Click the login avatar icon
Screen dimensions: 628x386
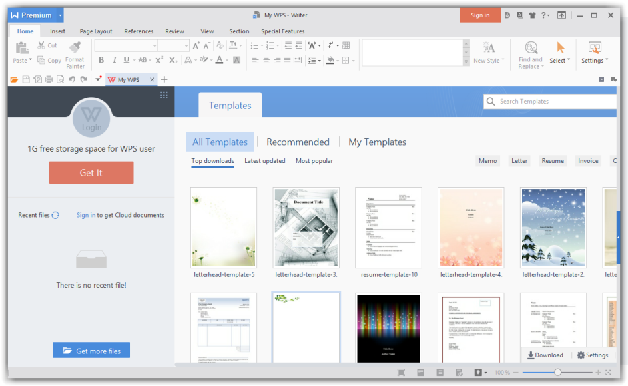(x=91, y=117)
